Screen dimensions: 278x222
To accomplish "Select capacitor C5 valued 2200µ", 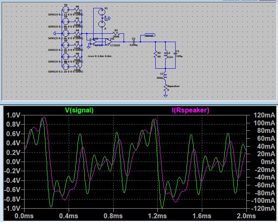I will click(x=134, y=42).
